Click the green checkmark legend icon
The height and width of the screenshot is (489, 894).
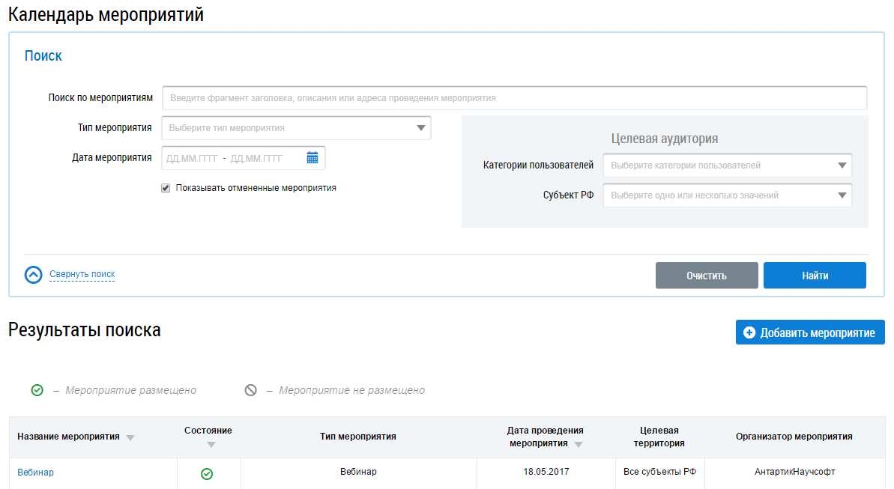coord(37,390)
